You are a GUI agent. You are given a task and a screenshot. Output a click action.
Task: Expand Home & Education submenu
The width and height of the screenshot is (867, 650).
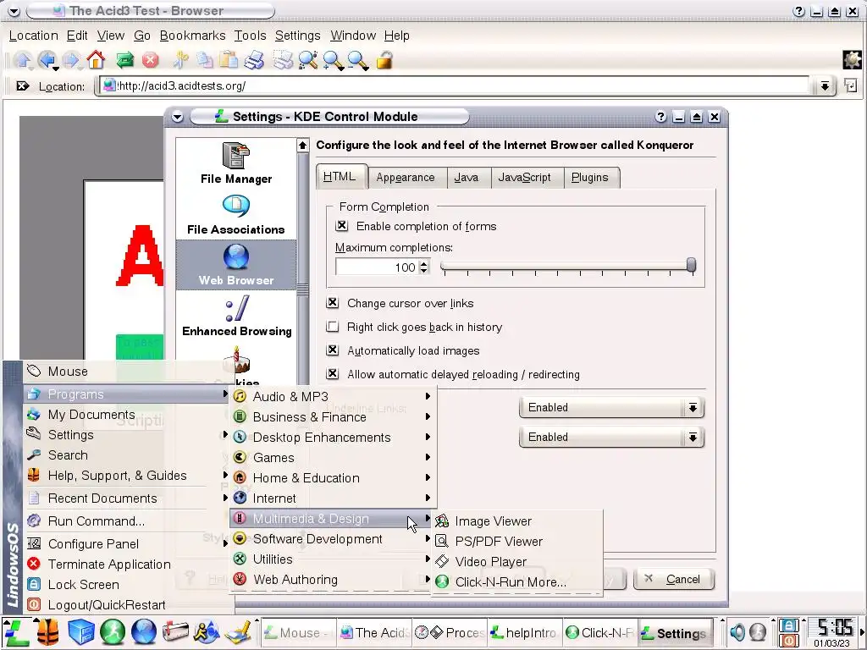tap(332, 478)
